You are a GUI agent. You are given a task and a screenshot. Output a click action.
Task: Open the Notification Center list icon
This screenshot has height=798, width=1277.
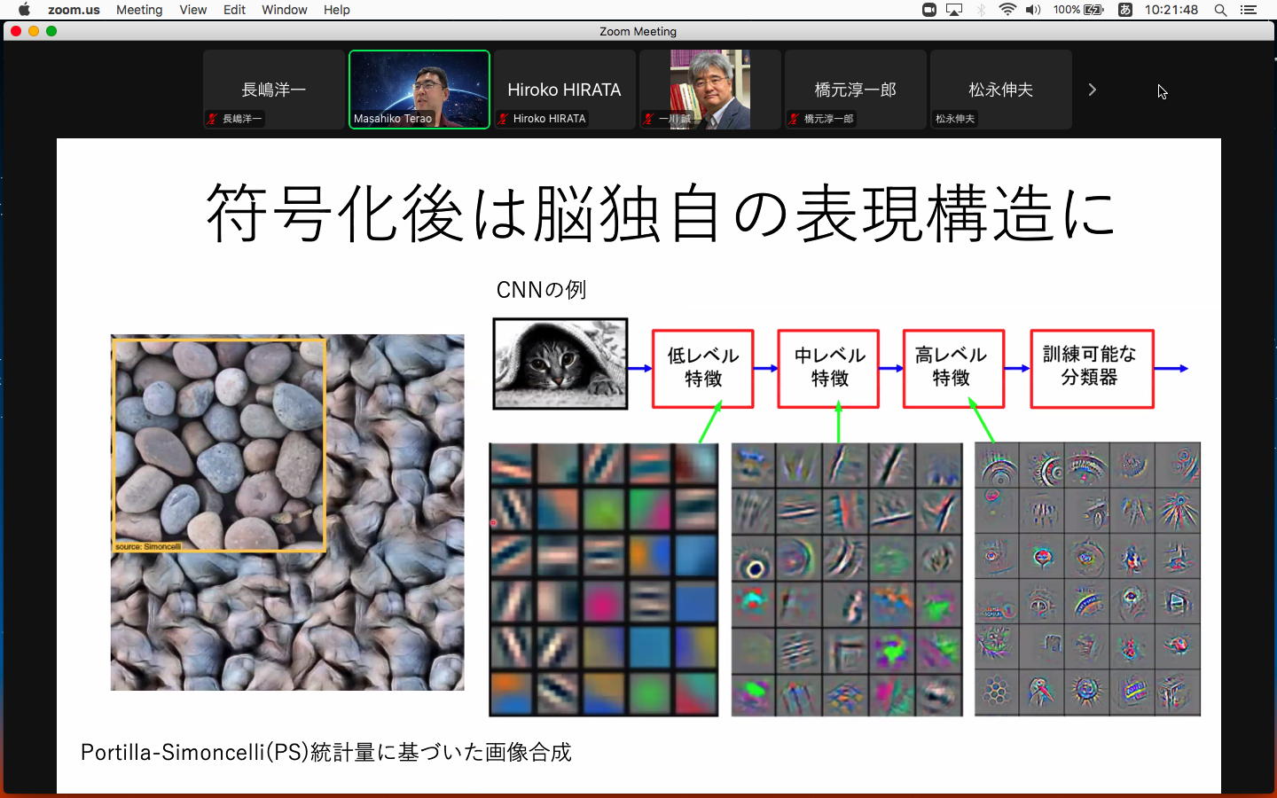point(1249,10)
